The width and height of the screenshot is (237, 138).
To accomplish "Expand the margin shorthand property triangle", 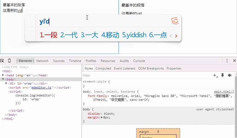I will click(x=102, y=117).
